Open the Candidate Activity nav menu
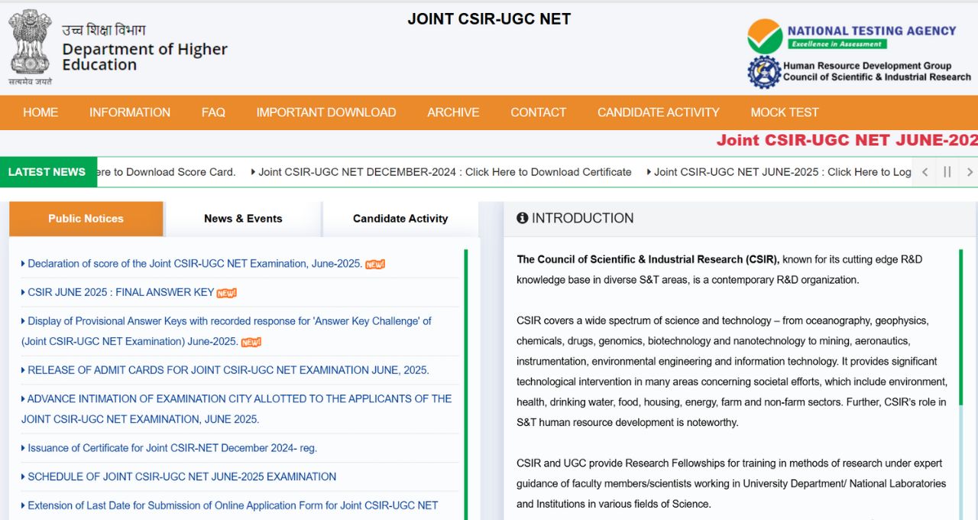 click(x=658, y=112)
